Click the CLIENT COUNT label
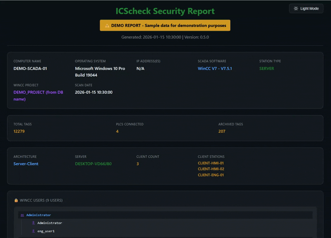Screen dimensions: 331x238 (148, 157)
